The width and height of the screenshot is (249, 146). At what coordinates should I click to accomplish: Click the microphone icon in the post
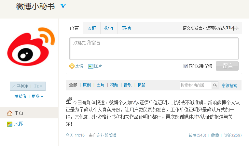69,100
